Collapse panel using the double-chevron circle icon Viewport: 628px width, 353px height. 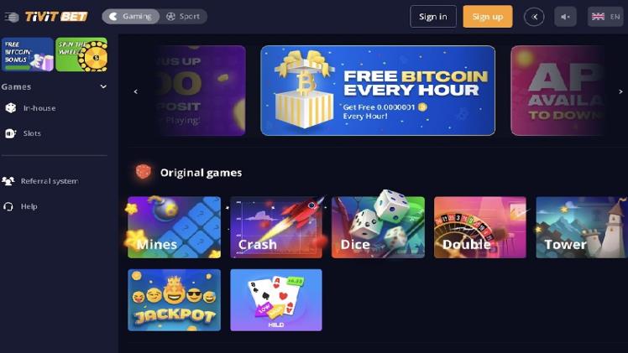tap(534, 17)
